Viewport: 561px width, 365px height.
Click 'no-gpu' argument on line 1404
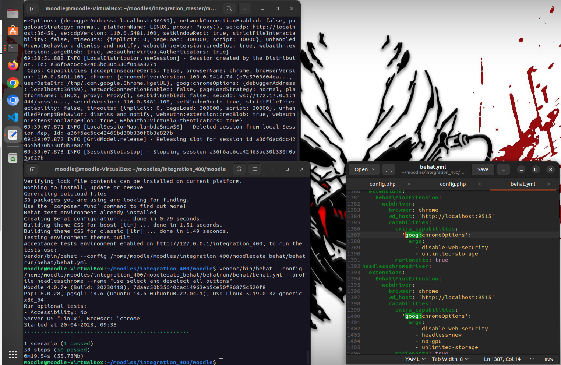pos(432,341)
